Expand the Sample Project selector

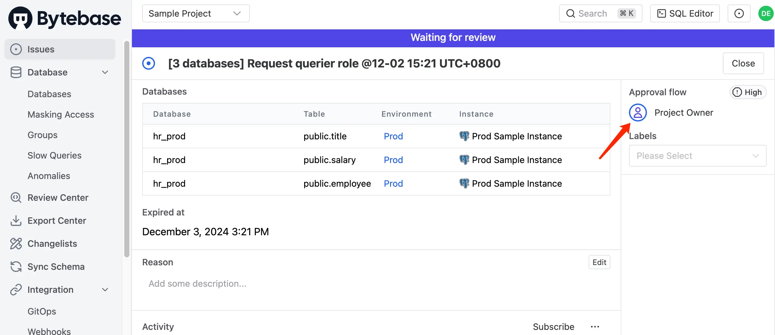[196, 13]
